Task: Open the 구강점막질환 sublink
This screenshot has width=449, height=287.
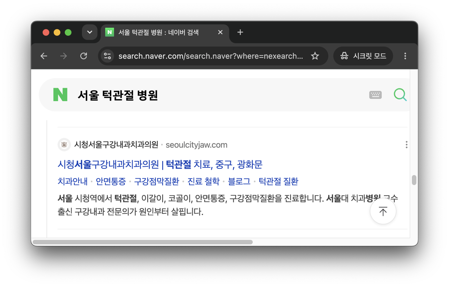Action: [156, 181]
